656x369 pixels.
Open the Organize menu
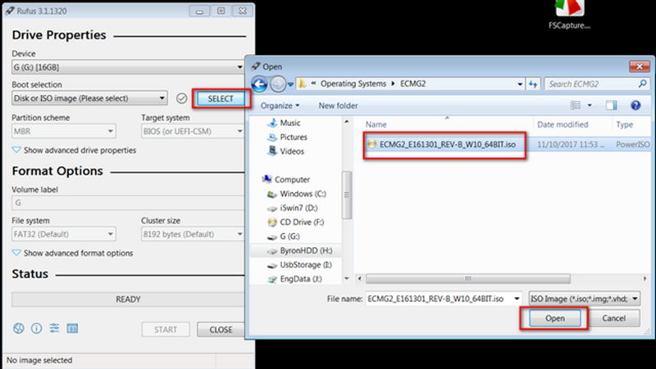[280, 106]
